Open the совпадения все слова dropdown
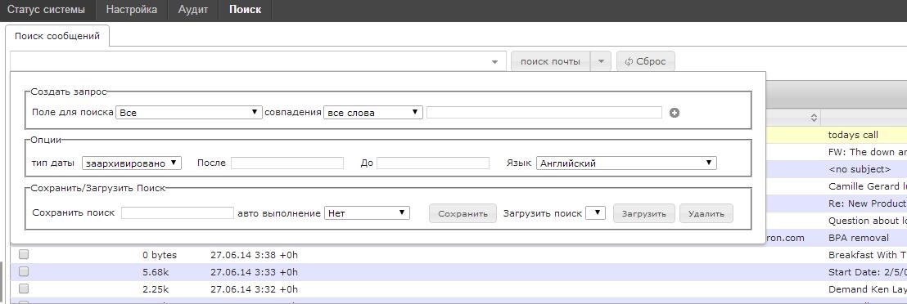The width and height of the screenshot is (907, 304). coord(373,113)
